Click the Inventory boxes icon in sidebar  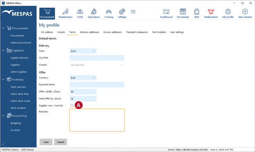9,79
